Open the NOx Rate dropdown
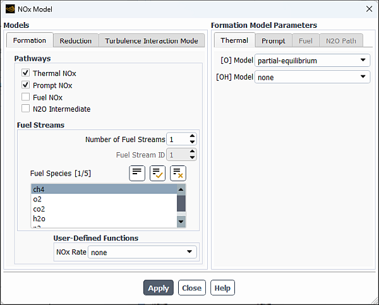Image resolution: width=379 pixels, height=305 pixels. point(142,252)
